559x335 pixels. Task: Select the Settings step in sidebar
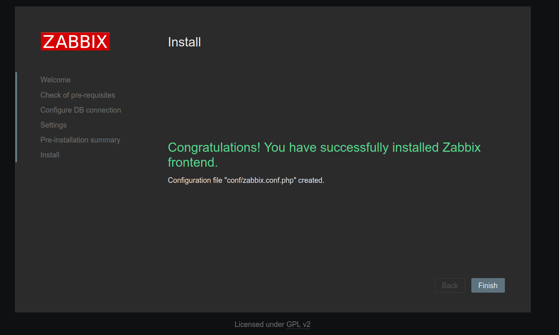point(53,125)
